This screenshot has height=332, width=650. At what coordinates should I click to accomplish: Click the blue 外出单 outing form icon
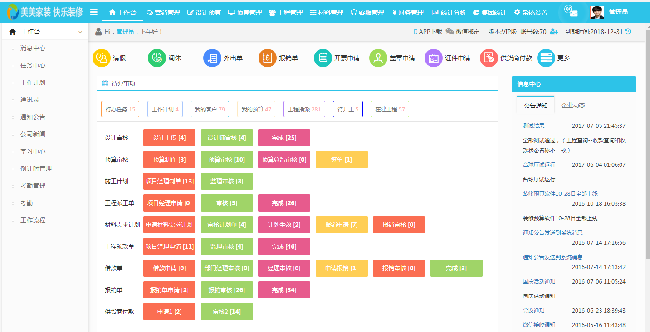[212, 58]
